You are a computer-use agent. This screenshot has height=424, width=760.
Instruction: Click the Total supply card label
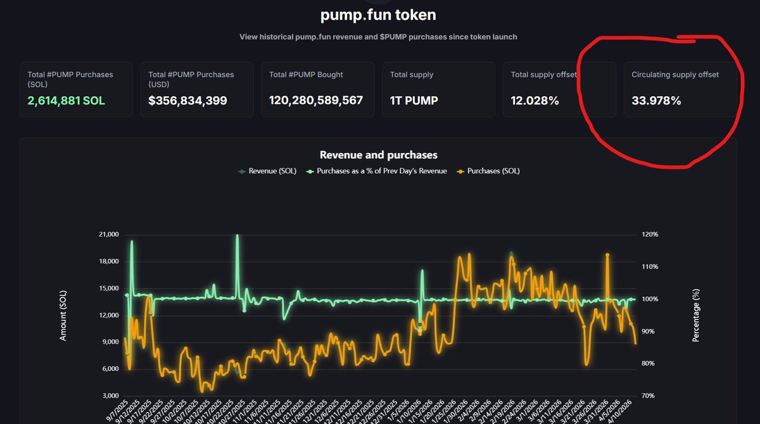tap(412, 75)
